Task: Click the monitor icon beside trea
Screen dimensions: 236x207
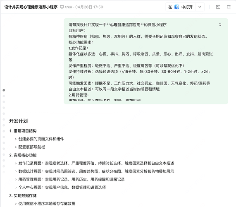Action: [x=62, y=7]
